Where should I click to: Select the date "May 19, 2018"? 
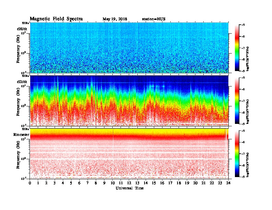pyautogui.click(x=115, y=19)
